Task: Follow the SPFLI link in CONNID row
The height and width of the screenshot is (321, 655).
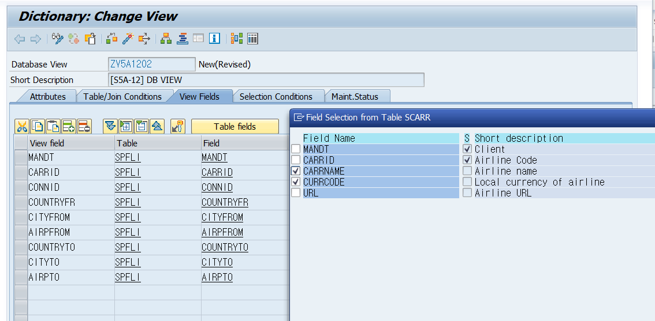Action: click(x=128, y=187)
